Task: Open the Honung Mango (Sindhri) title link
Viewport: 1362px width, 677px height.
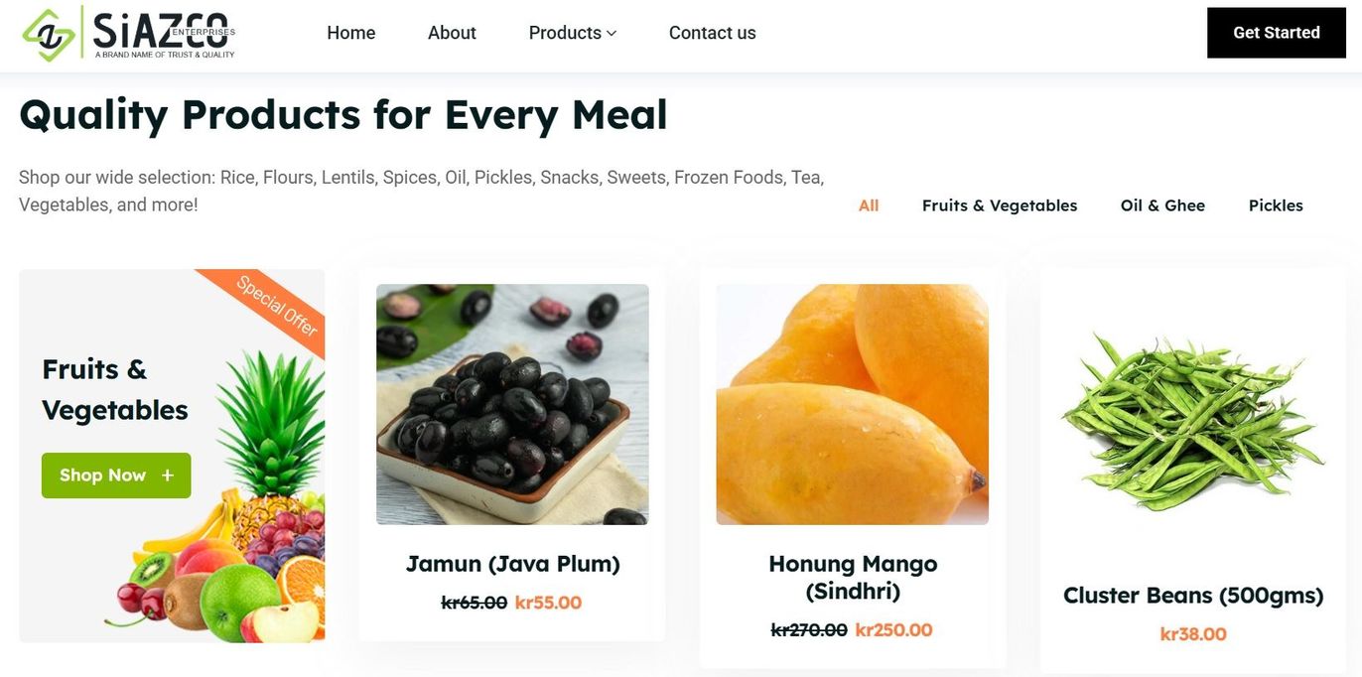Action: point(852,578)
